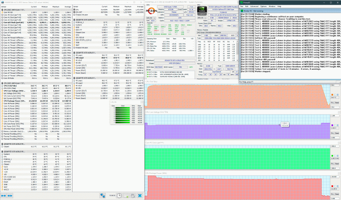Open the GPU #0 selector dropdown
The image size is (341, 200).
(x=202, y=18)
